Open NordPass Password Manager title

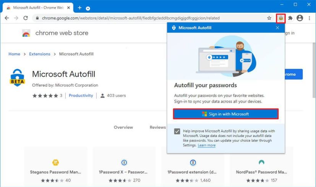pos(262,172)
